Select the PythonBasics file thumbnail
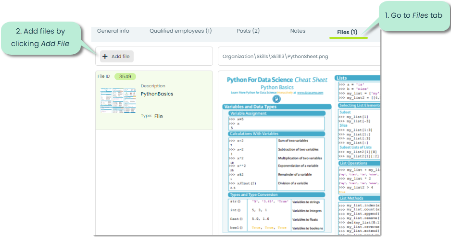451x239 pixels. click(x=118, y=100)
